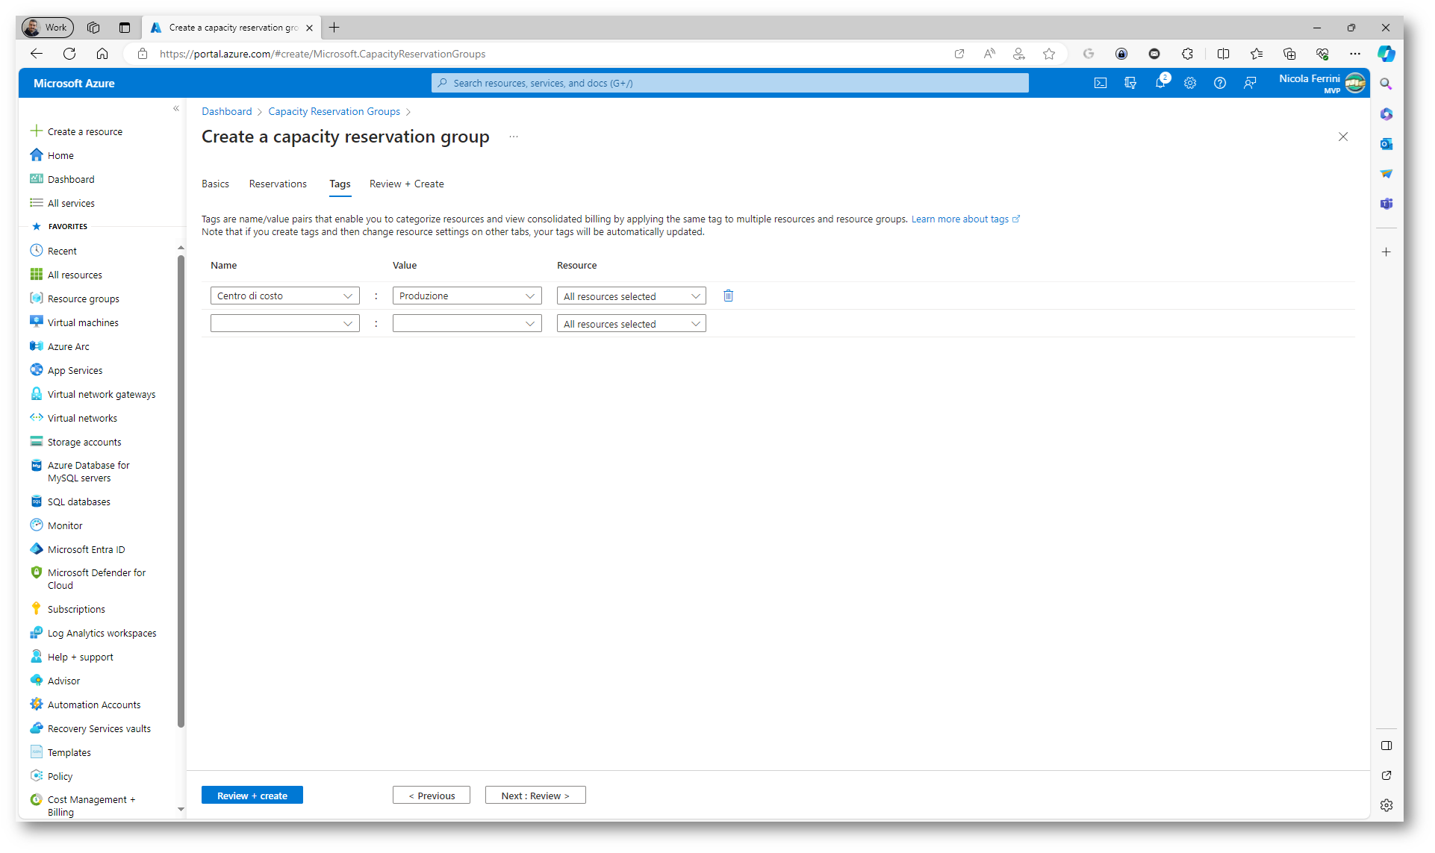
Task: Switch to the Reservations tab
Action: click(278, 184)
